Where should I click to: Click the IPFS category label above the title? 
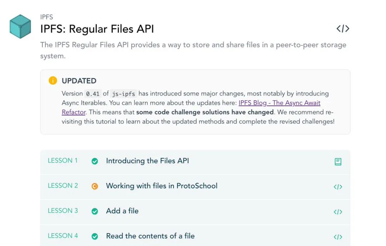tap(46, 17)
